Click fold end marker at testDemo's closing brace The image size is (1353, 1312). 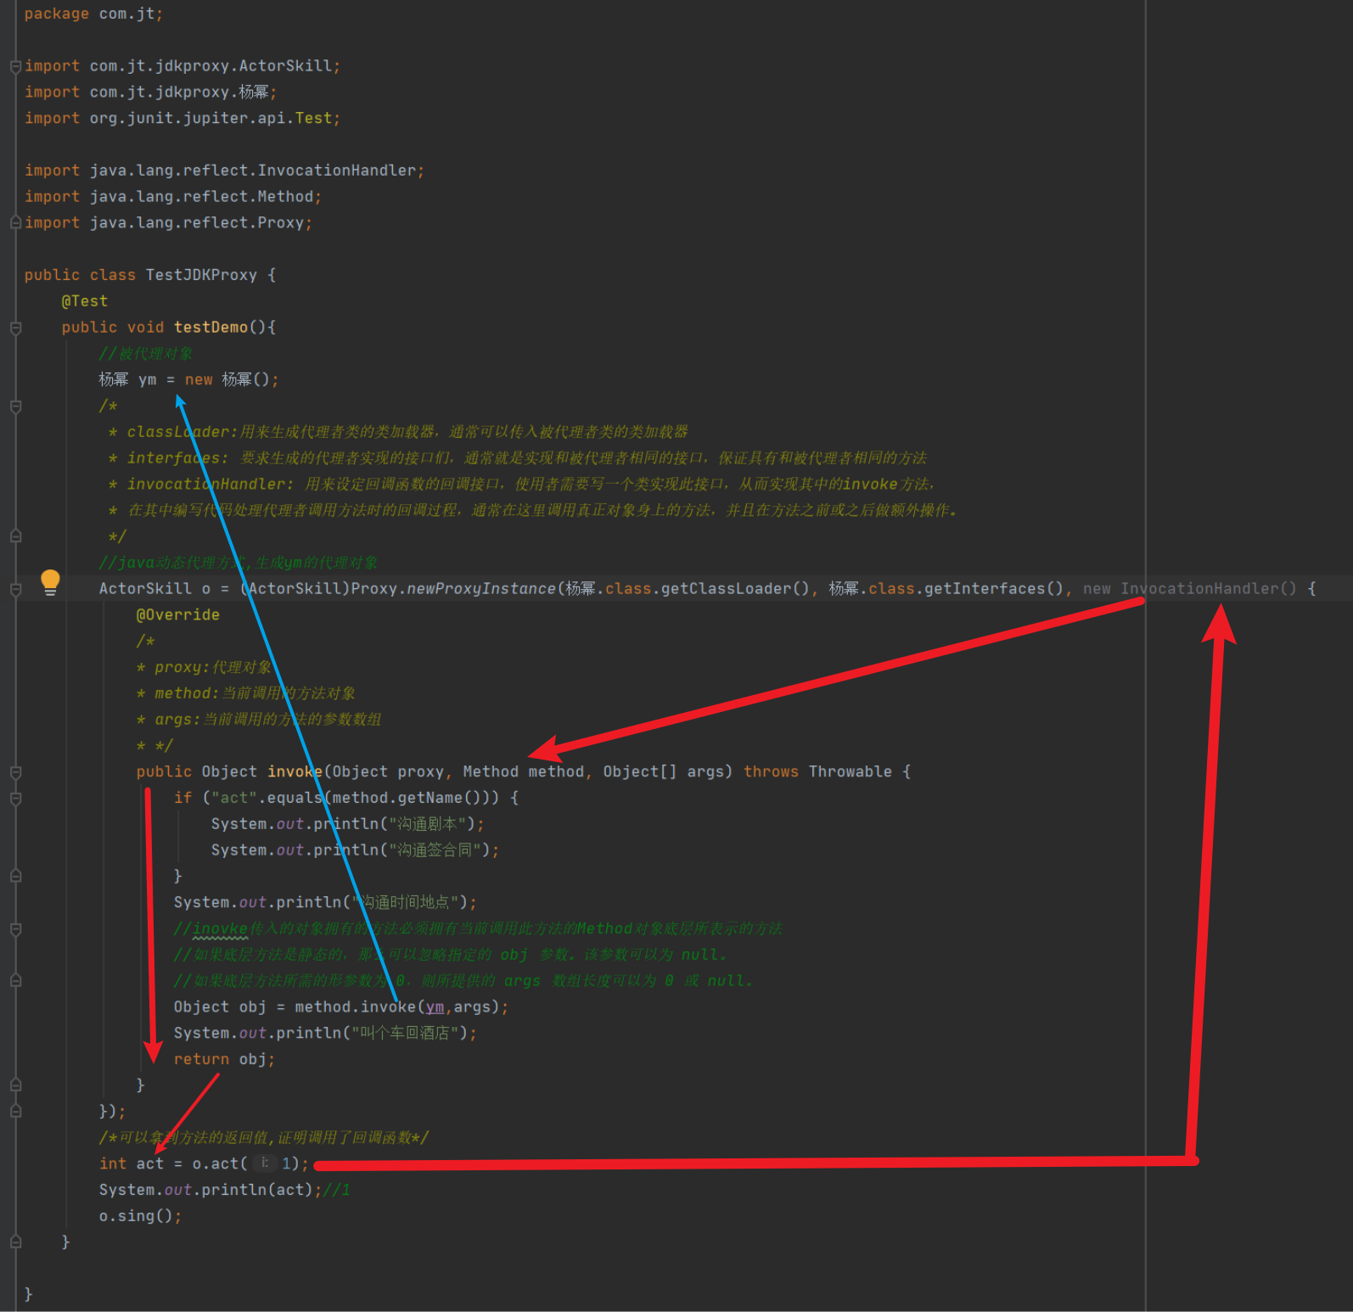coord(15,1242)
